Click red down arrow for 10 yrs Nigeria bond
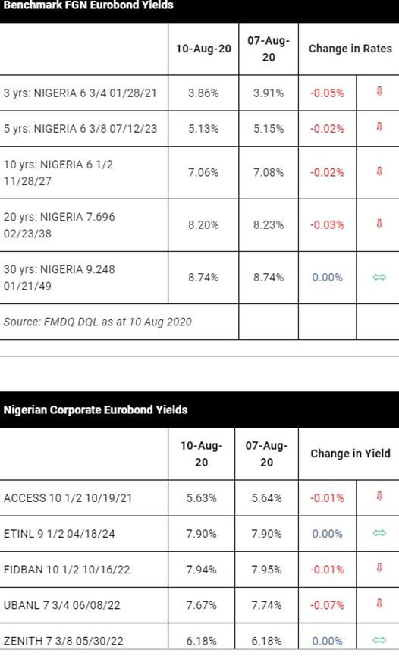Screen dimensions: 399x656 click(x=379, y=171)
